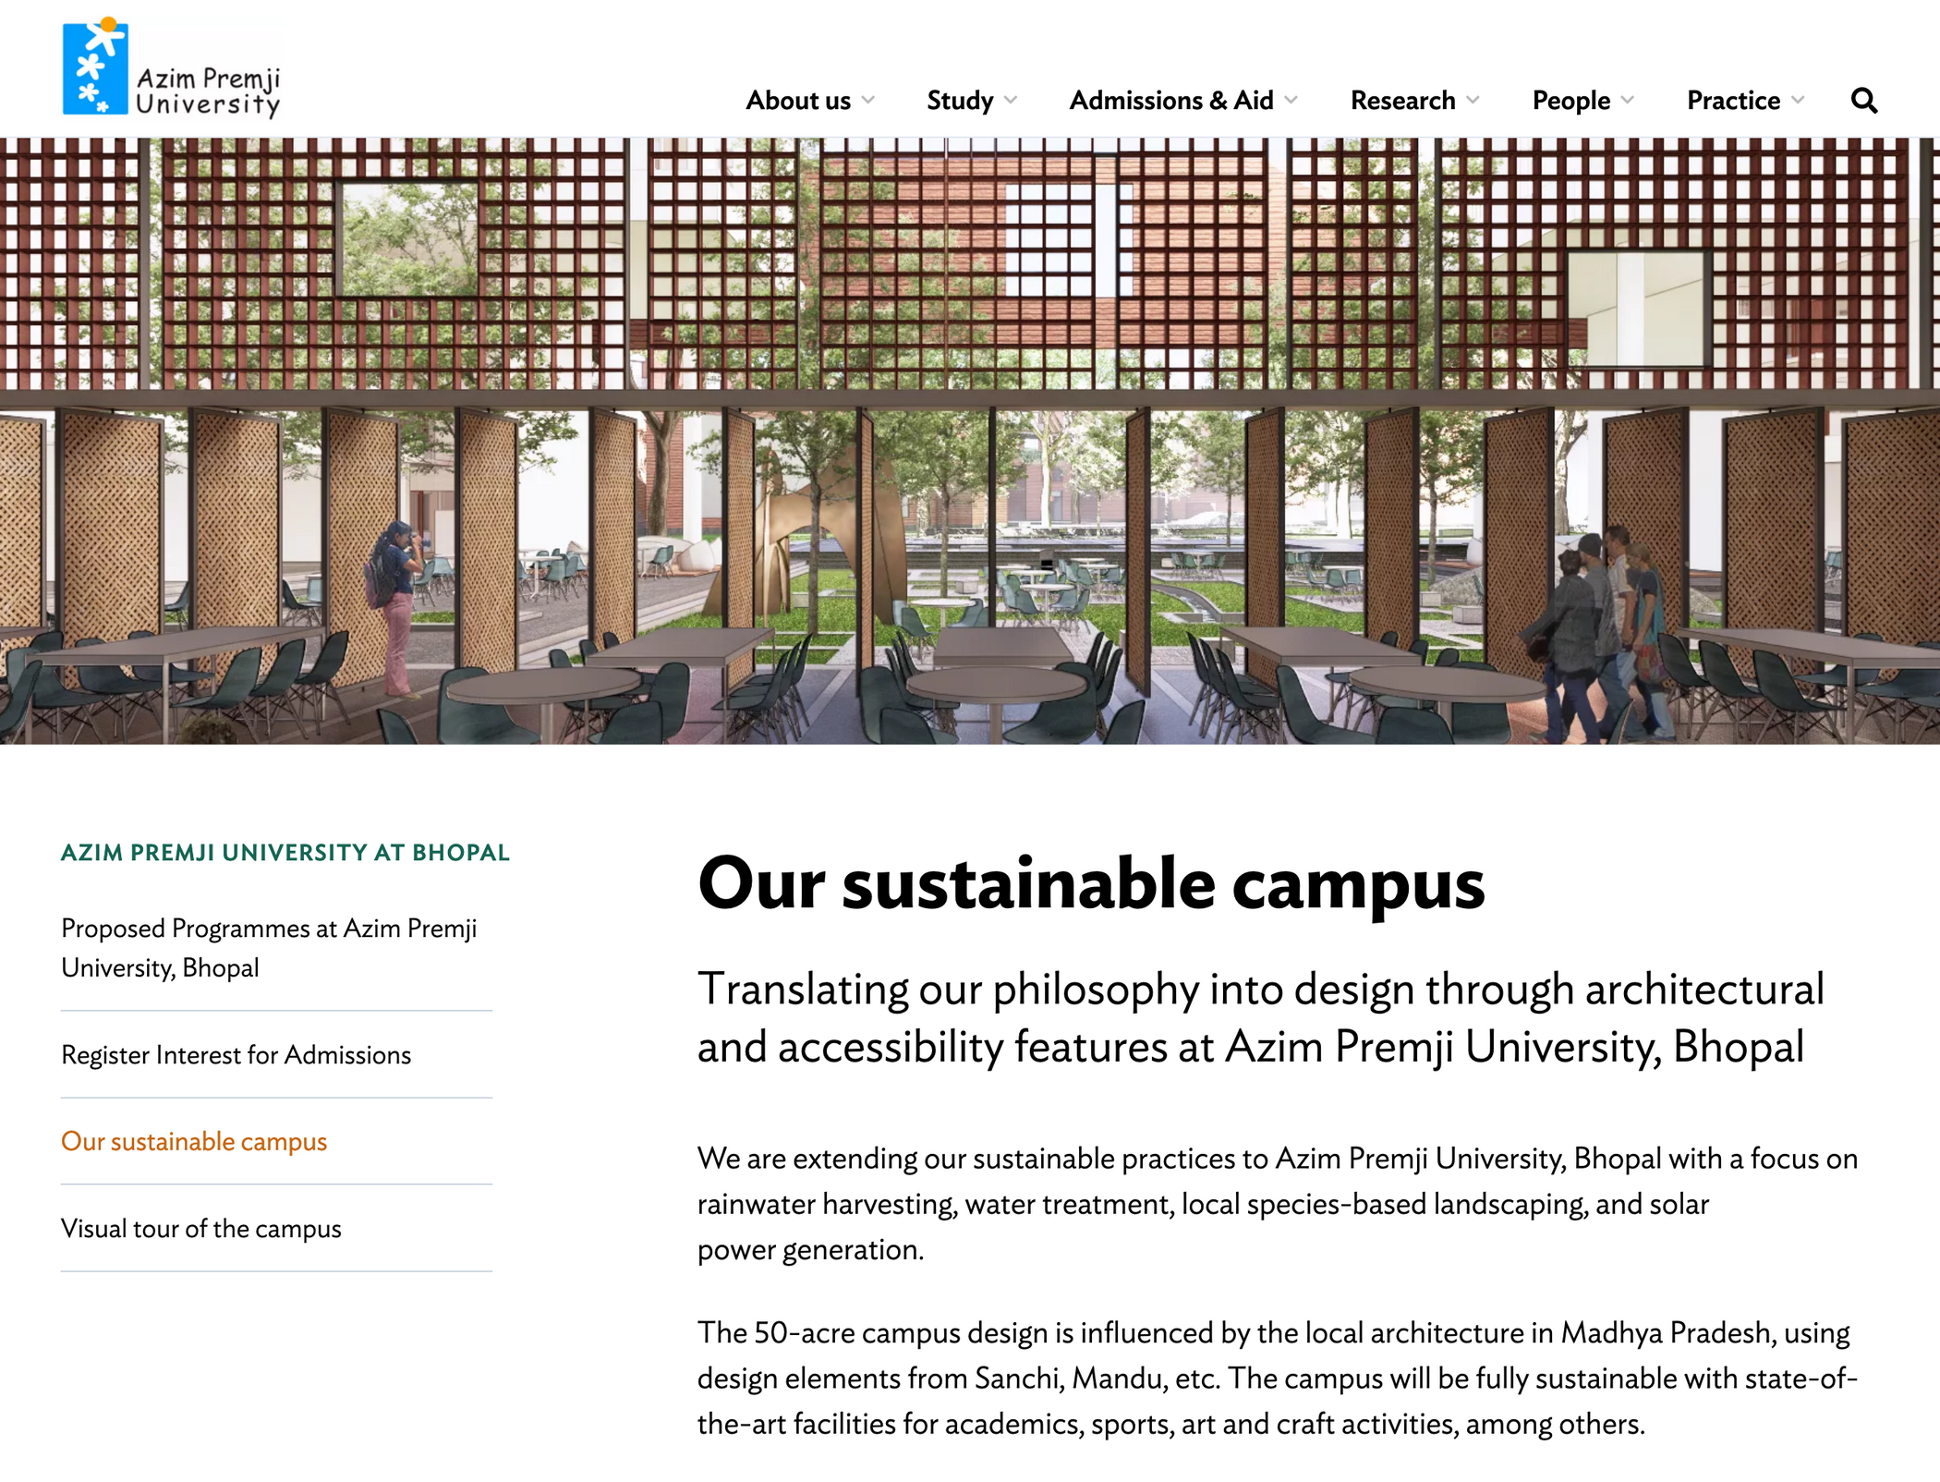The width and height of the screenshot is (1940, 1482).
Task: Click the Azim Premji University at Bhopal heading
Action: click(285, 853)
